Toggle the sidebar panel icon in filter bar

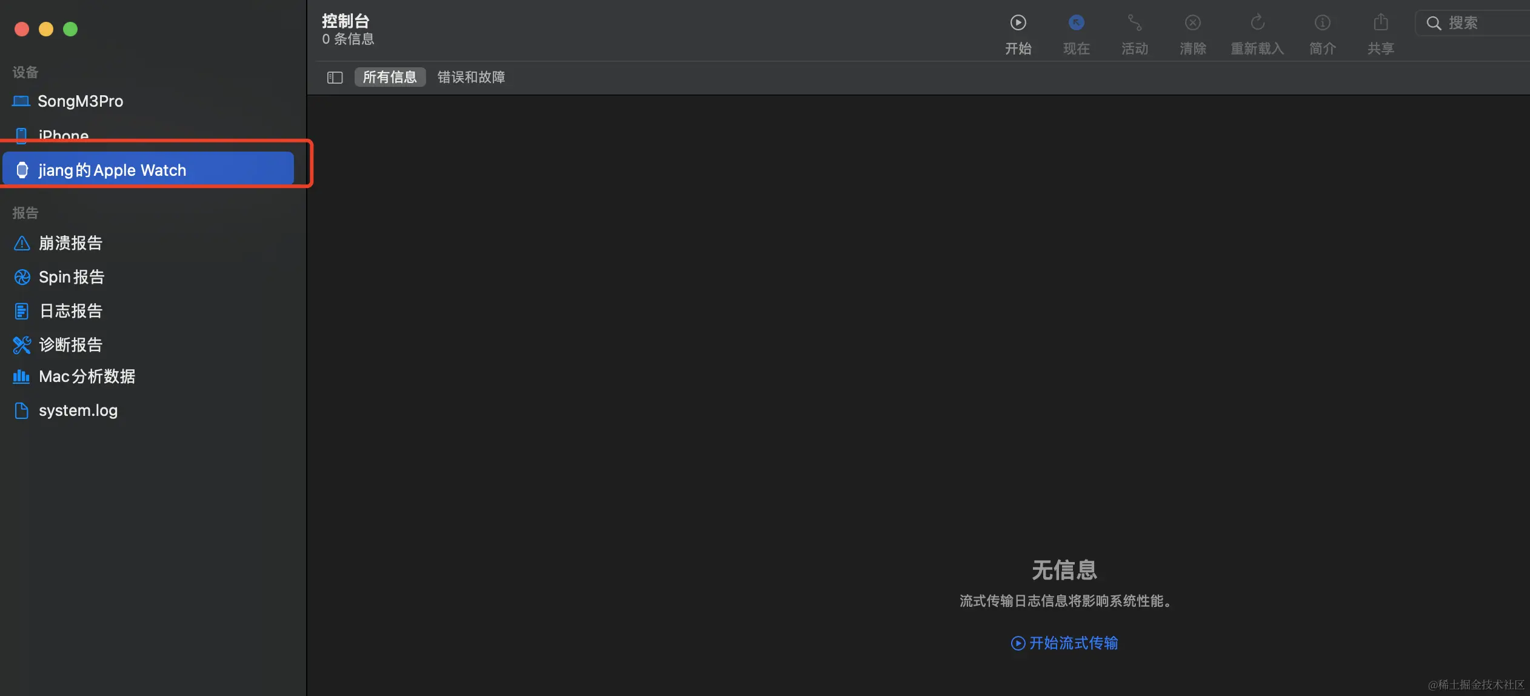(x=335, y=78)
